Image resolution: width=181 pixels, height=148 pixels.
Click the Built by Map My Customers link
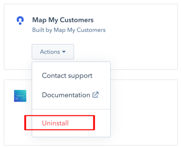pos(69,30)
